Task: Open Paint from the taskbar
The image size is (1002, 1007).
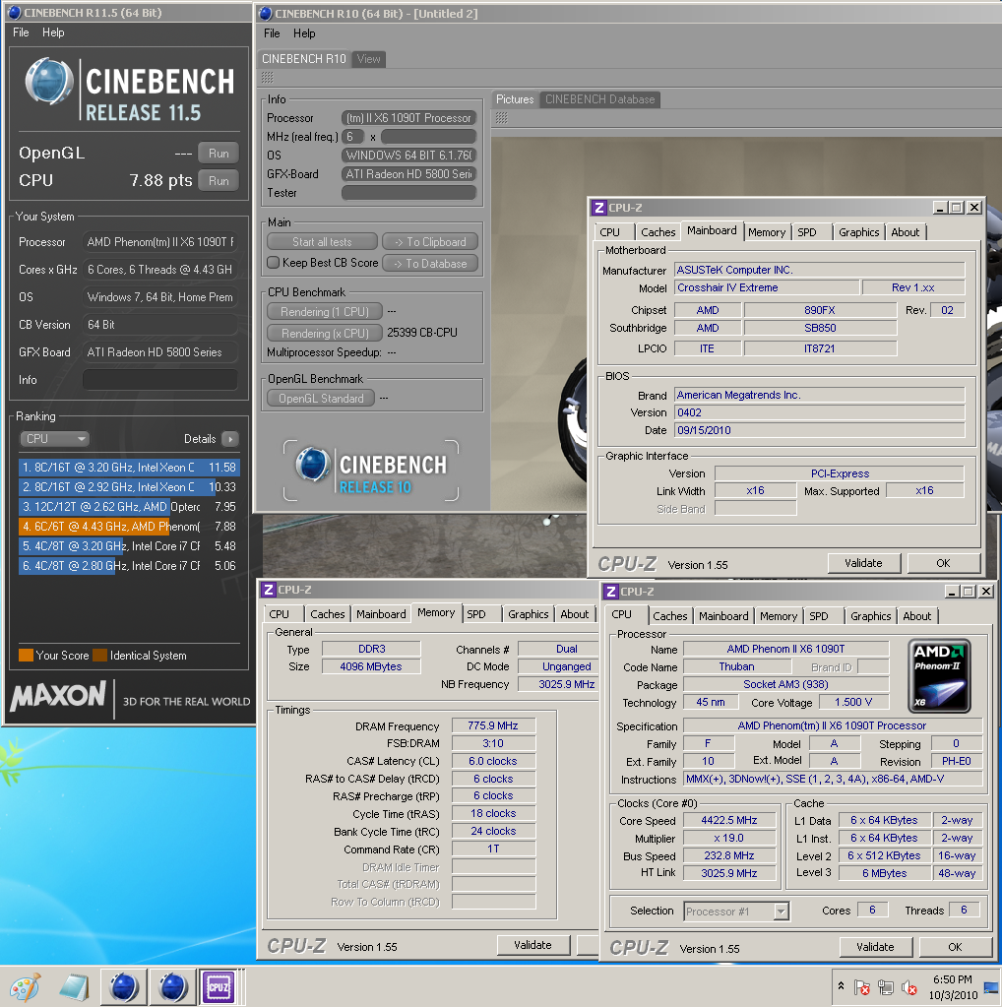Action: coord(26,987)
